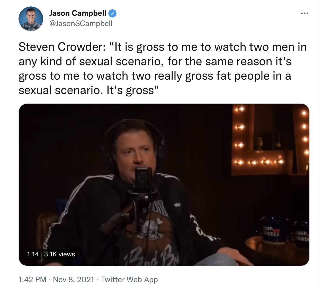
Task: Click the Jason Campbell display name
Action: [78, 13]
